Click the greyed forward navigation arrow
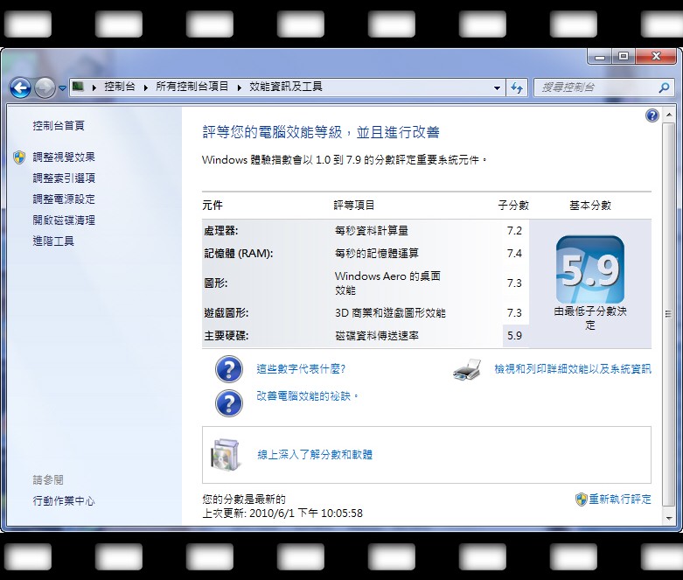This screenshot has width=683, height=580. pyautogui.click(x=45, y=88)
